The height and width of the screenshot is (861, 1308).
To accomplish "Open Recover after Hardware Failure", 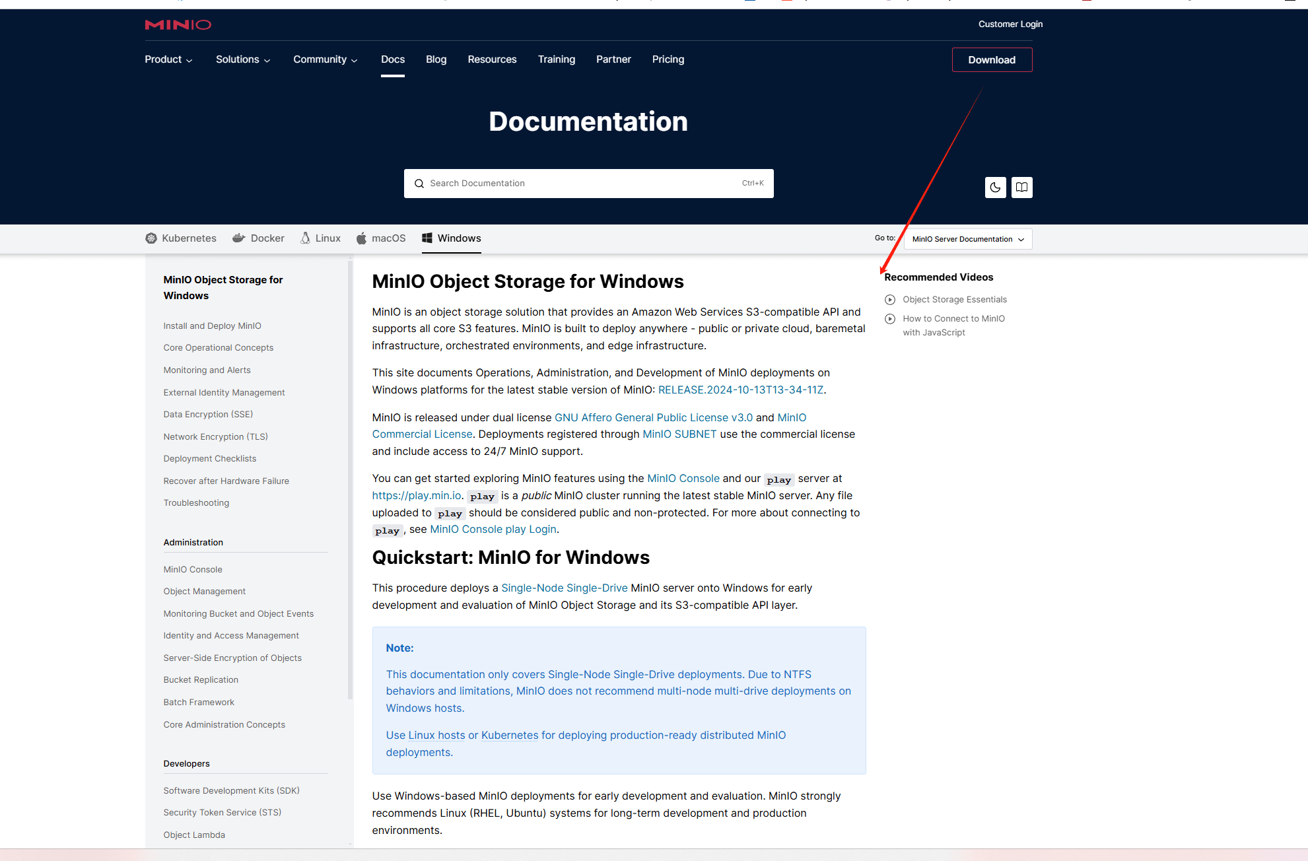I will (x=226, y=481).
